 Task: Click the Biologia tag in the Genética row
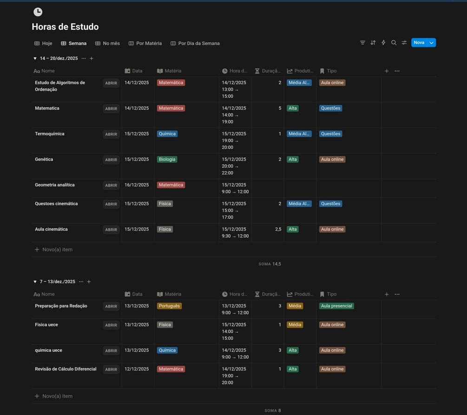point(167,160)
